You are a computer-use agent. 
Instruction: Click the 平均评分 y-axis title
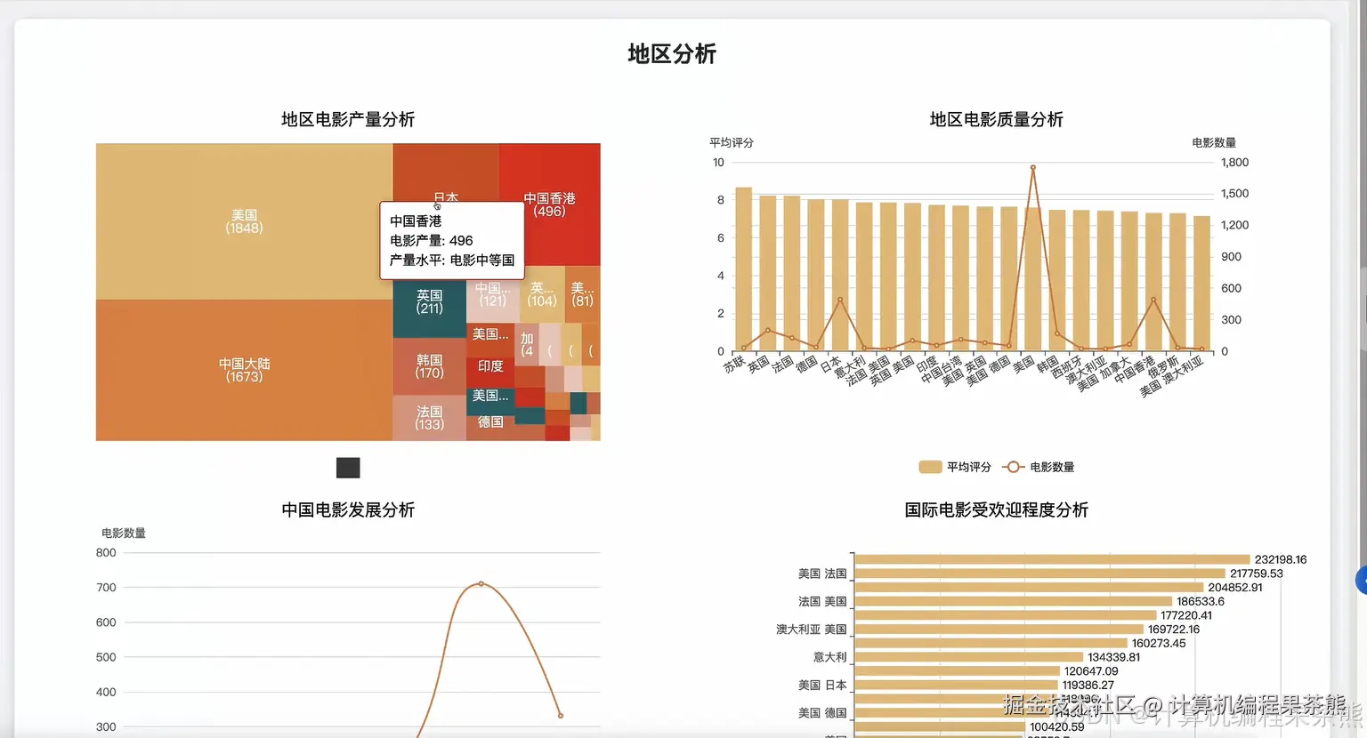732,142
